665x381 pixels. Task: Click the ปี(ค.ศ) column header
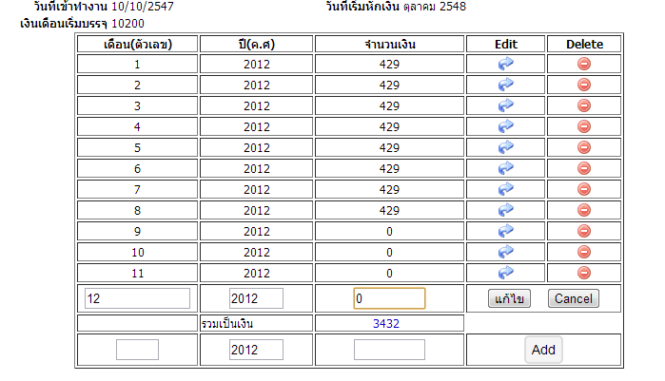pyautogui.click(x=257, y=44)
